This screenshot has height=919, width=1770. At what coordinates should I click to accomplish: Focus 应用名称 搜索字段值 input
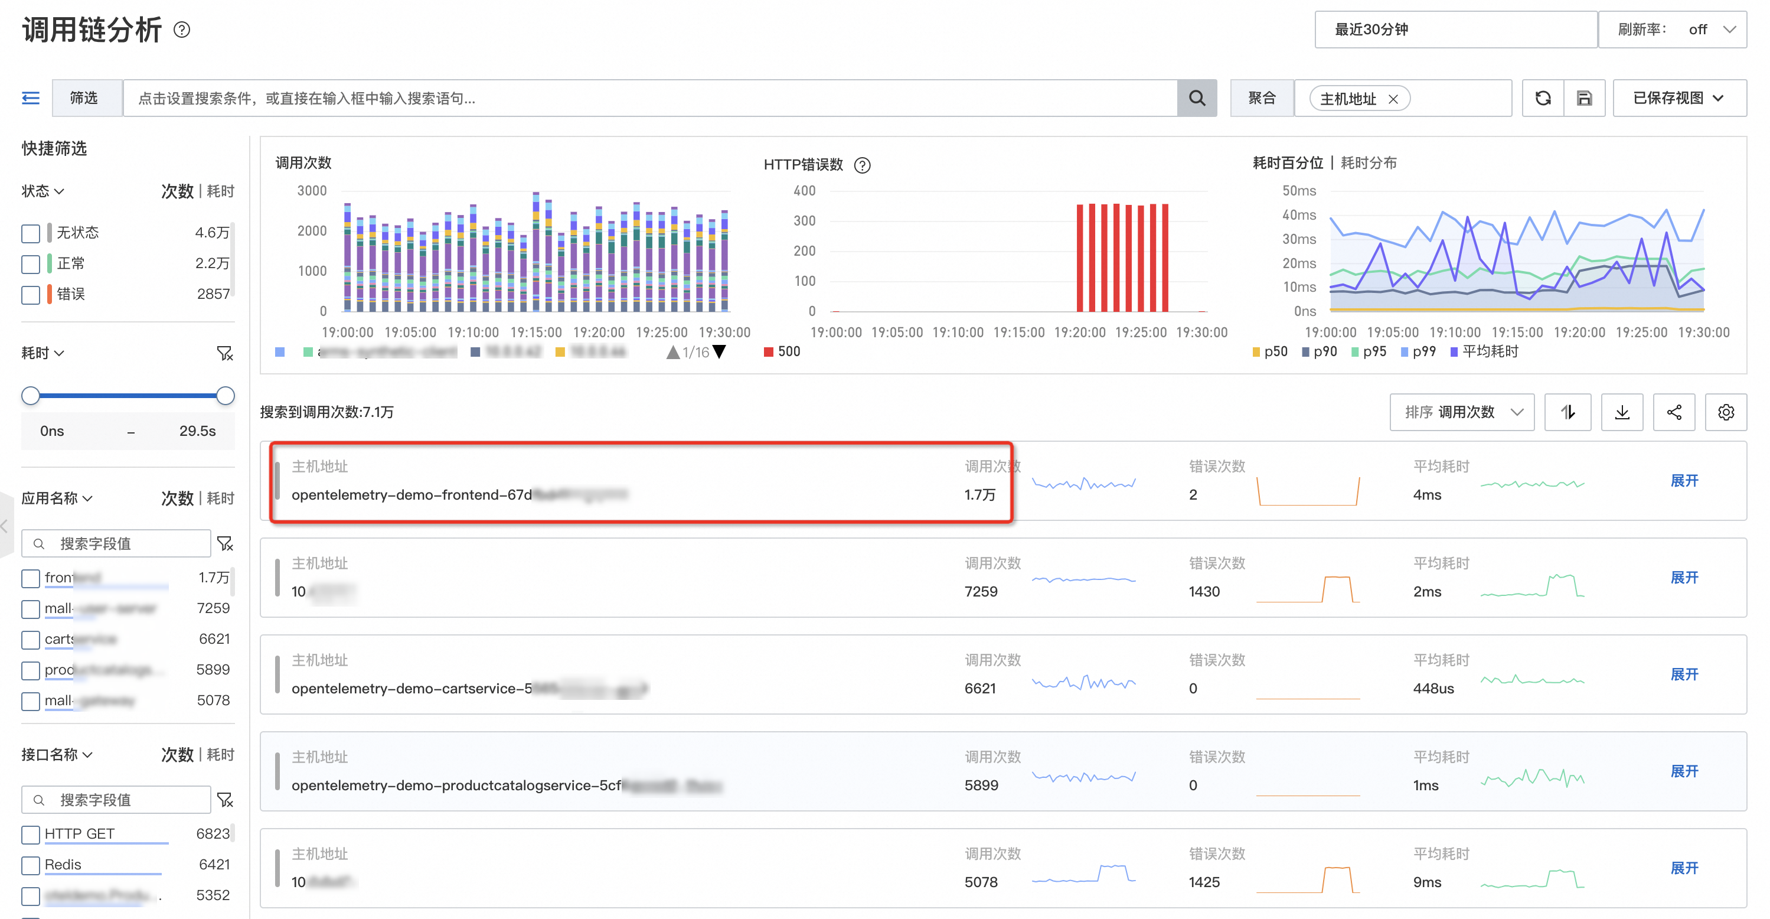(x=116, y=544)
